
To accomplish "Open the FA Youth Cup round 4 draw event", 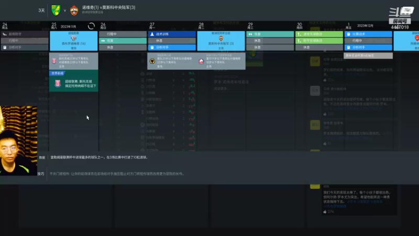I will (368, 56).
